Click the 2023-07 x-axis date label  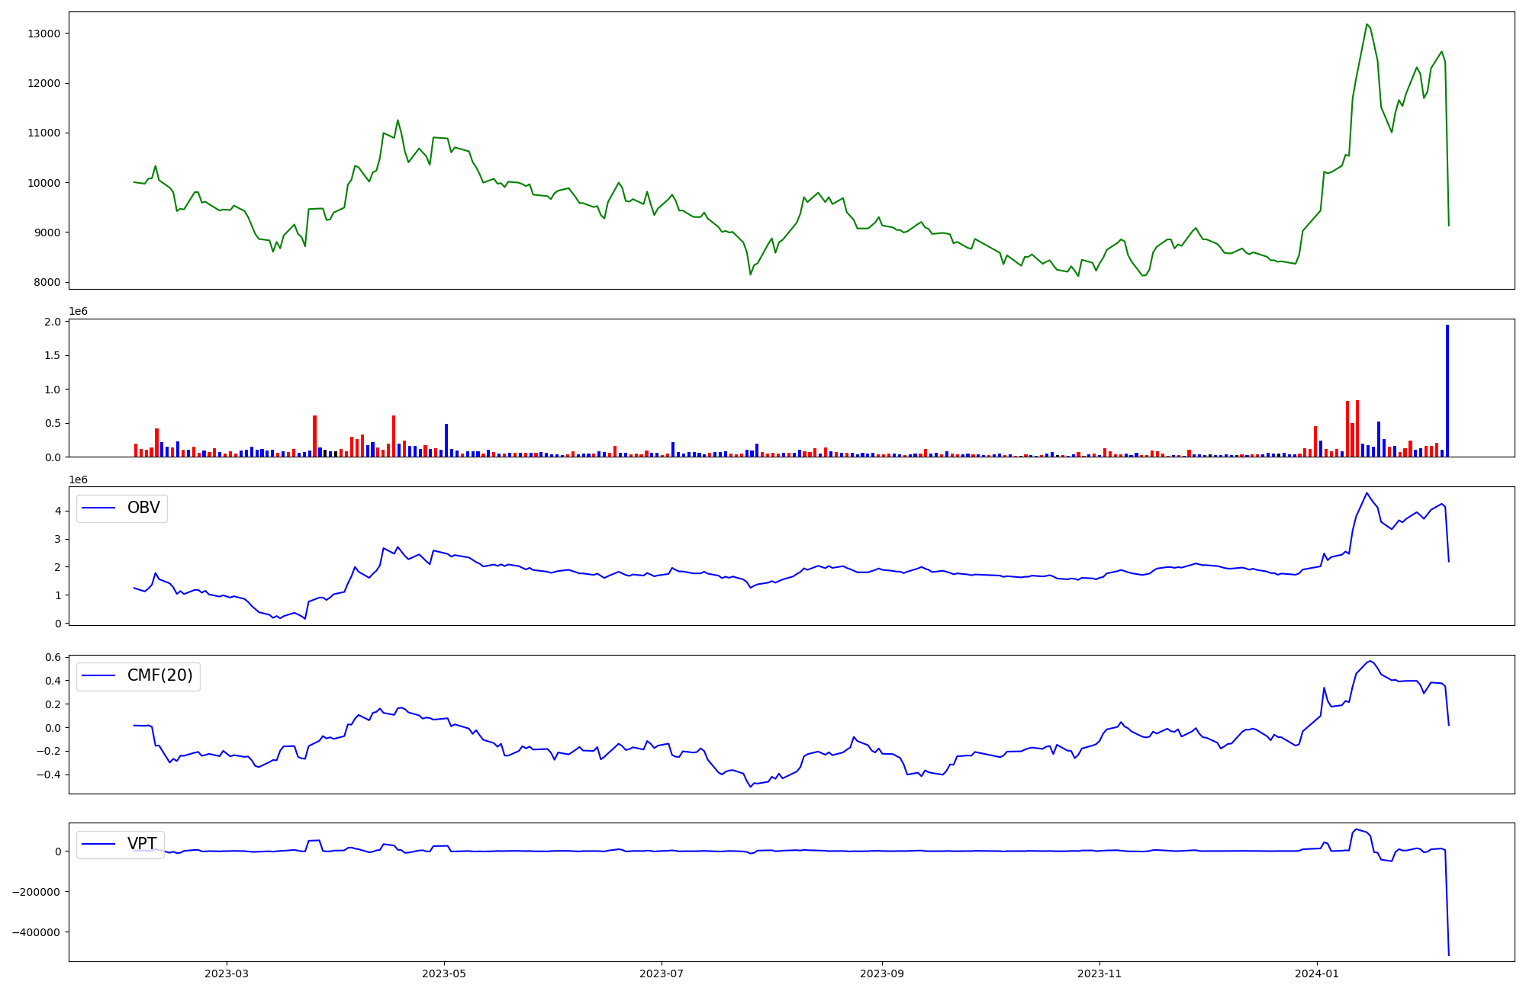click(x=661, y=973)
